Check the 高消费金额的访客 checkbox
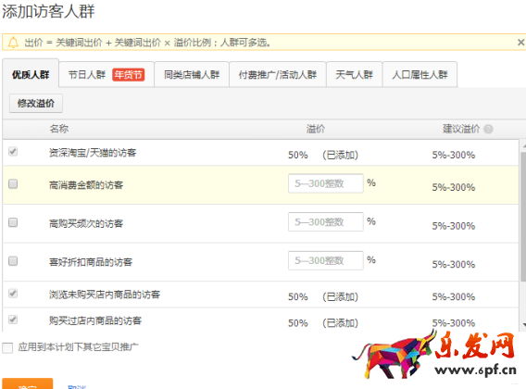This screenshot has width=526, height=389. pos(13,183)
